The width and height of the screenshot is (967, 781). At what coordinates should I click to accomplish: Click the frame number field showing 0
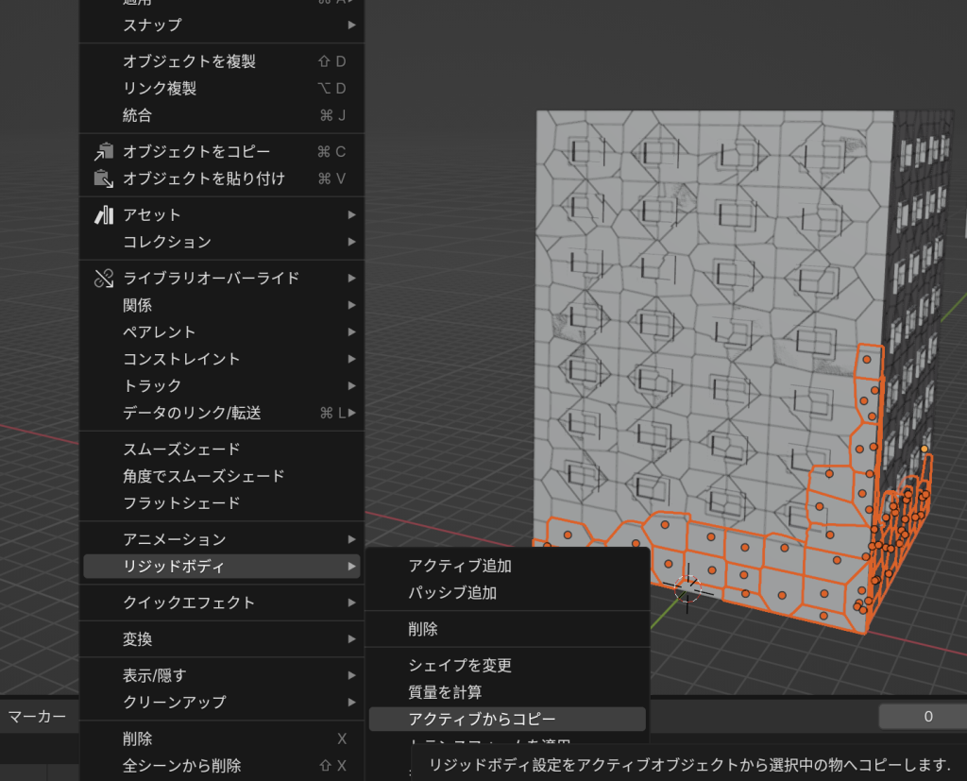[x=927, y=717]
